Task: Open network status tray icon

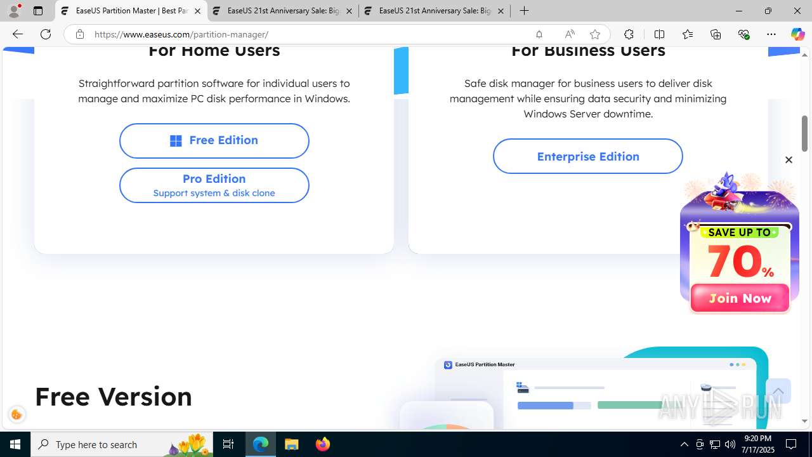Action: click(x=715, y=444)
